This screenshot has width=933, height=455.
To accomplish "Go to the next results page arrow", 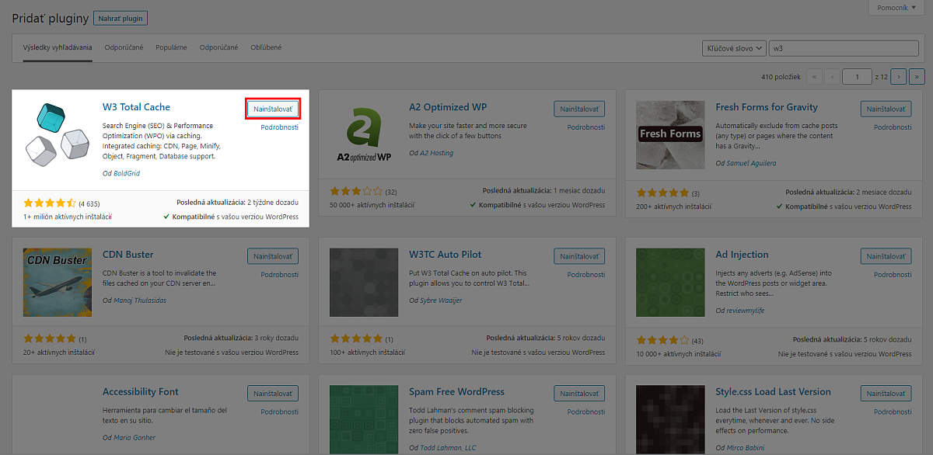I will (898, 76).
